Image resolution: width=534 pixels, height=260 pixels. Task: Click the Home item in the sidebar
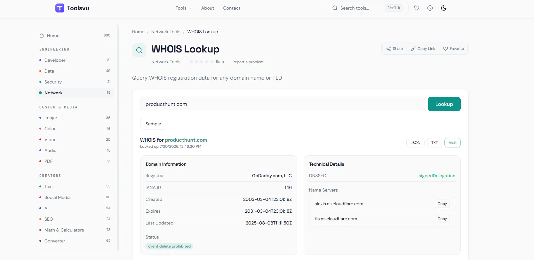tap(75, 35)
